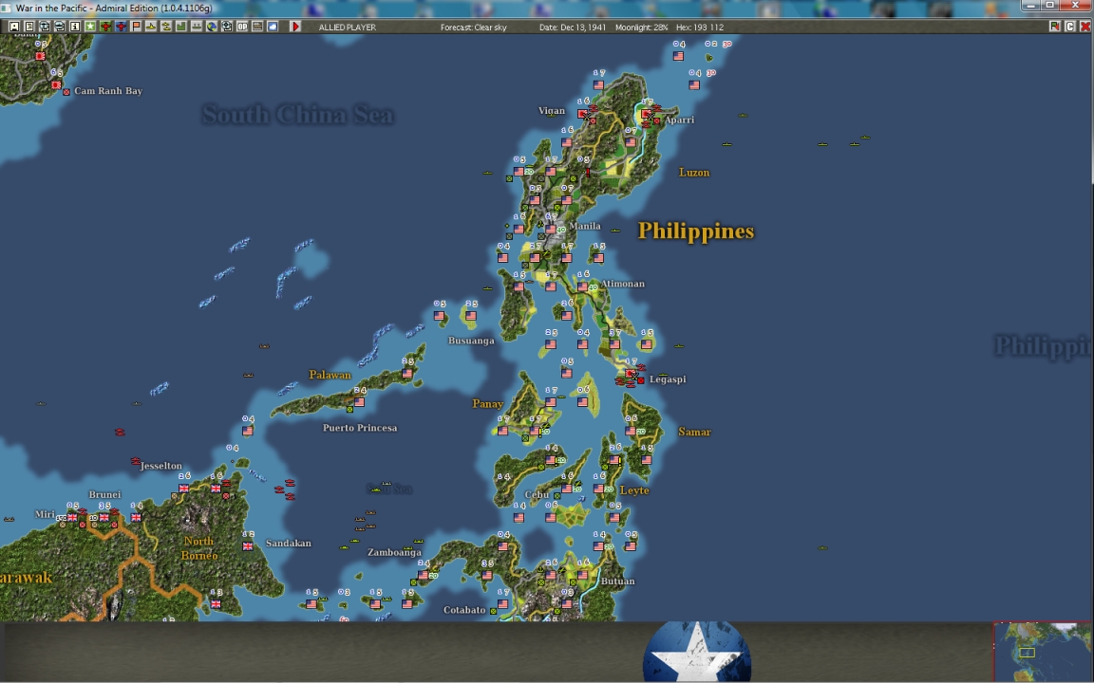This screenshot has height=683, width=1094.
Task: Click the 'Forecast: Clear sky' text
Action: click(473, 28)
